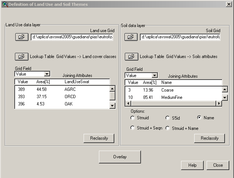The height and width of the screenshot is (178, 234).
Task: Browse for Land Use lookup table
Action: point(22,57)
